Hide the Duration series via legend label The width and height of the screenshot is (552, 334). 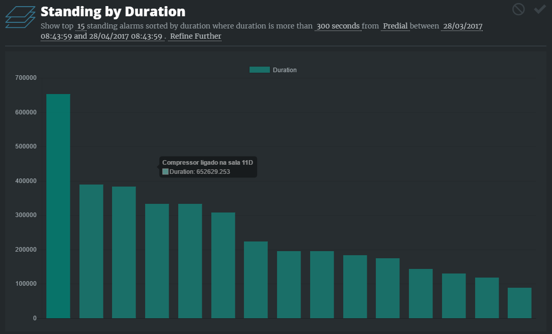(285, 70)
